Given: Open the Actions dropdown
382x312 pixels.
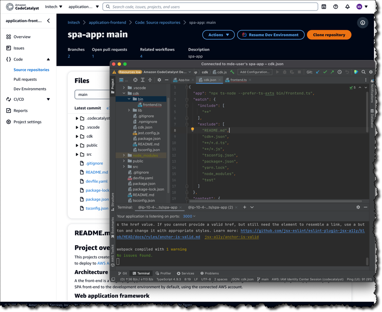Looking at the screenshot, I should pos(218,35).
